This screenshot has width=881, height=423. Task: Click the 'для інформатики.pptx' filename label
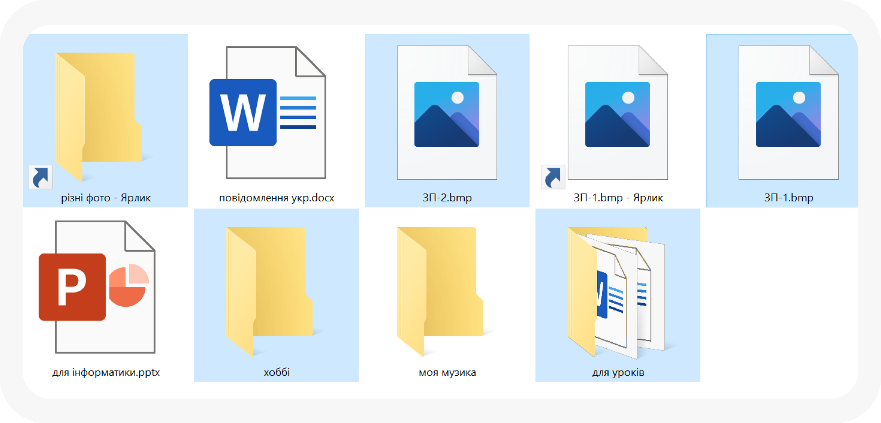(106, 372)
